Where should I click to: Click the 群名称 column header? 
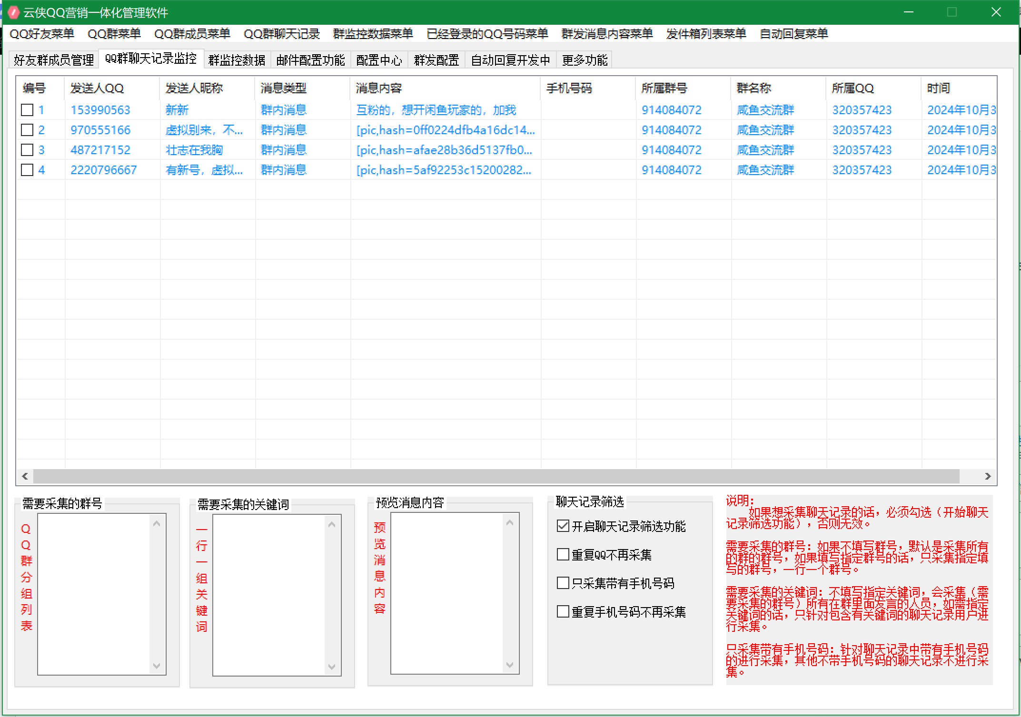pos(778,88)
